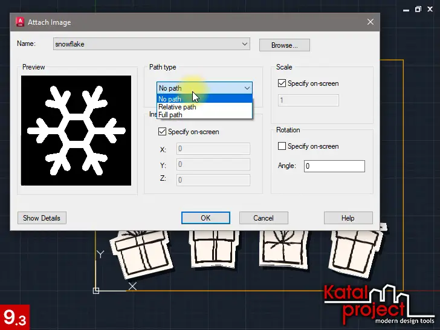Click the Scale value field
Viewport: 440px width, 330px height.
[308, 100]
